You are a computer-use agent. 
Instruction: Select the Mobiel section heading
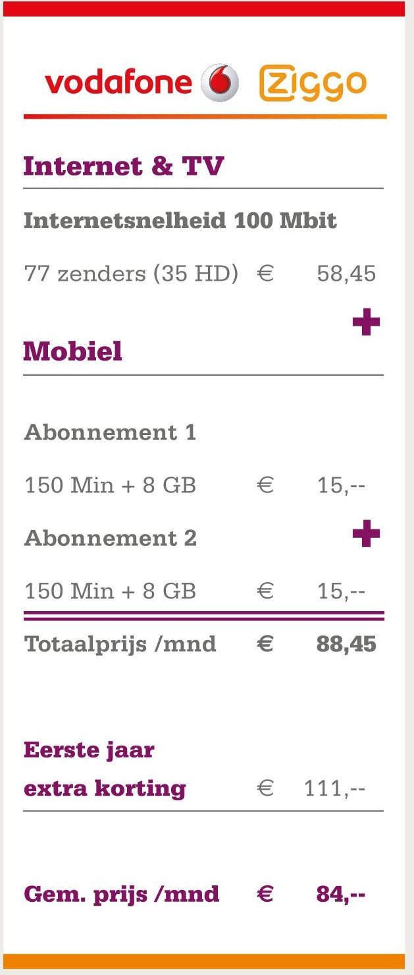[73, 351]
